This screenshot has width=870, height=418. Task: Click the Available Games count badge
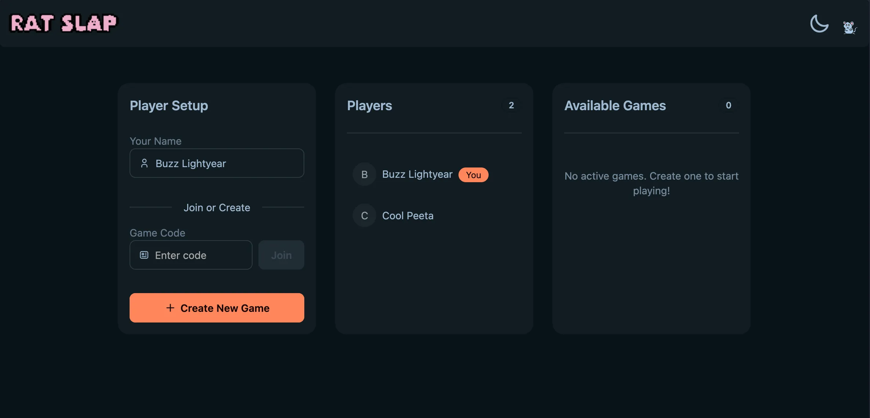[x=728, y=105]
